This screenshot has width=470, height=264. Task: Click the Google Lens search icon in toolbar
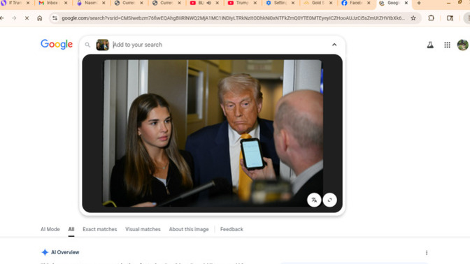pyautogui.click(x=450, y=18)
